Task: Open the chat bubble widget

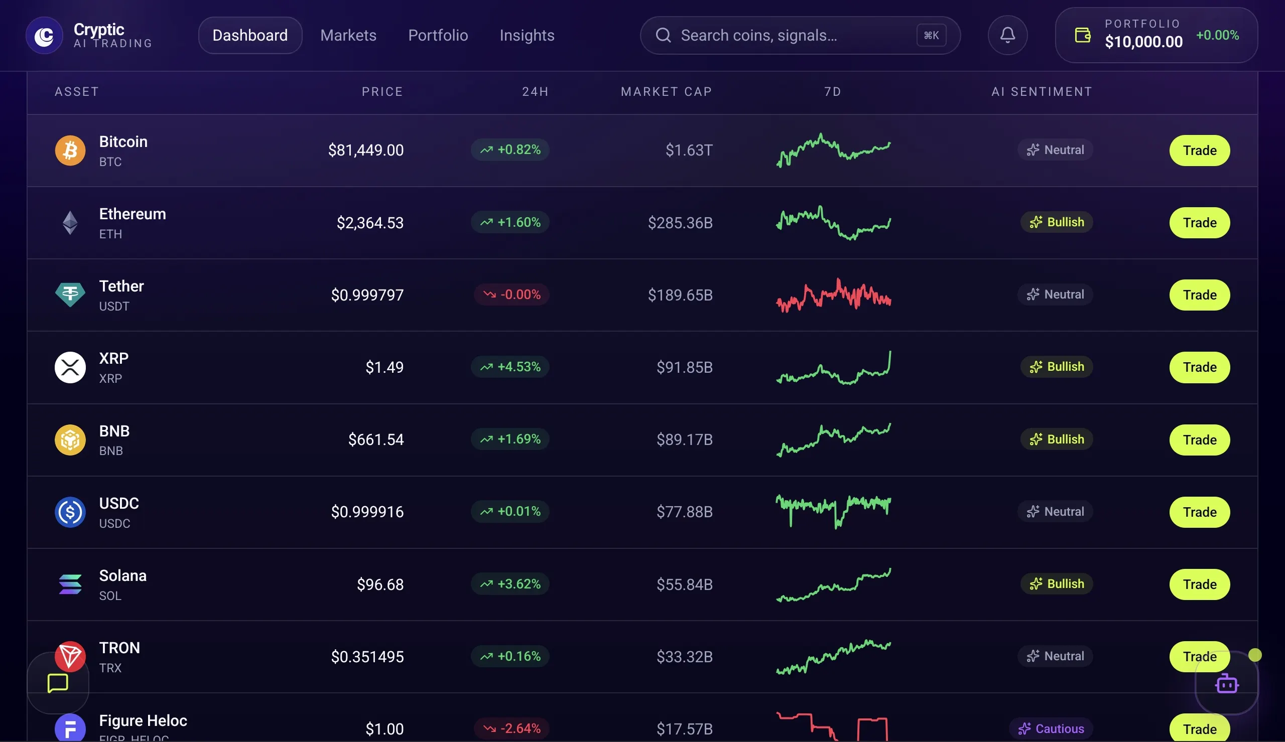Action: tap(58, 683)
